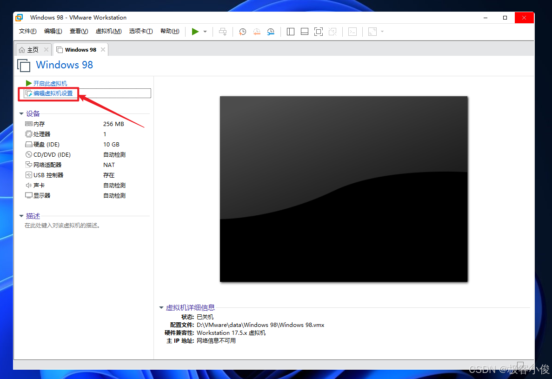Collapse the 设备 section
Viewport: 552px width, 379px height.
click(x=21, y=113)
